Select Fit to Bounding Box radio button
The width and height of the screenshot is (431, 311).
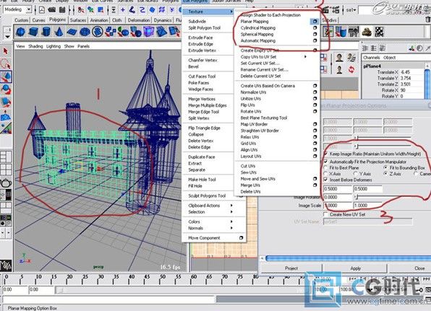pos(386,167)
